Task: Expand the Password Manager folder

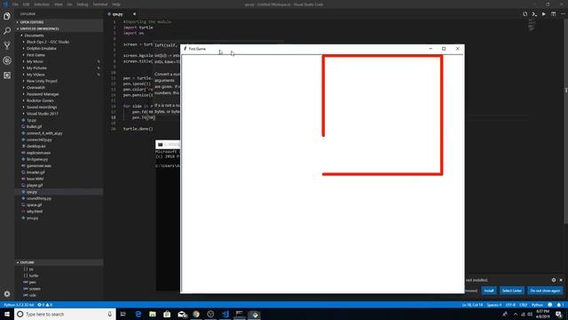Action: click(x=59, y=94)
